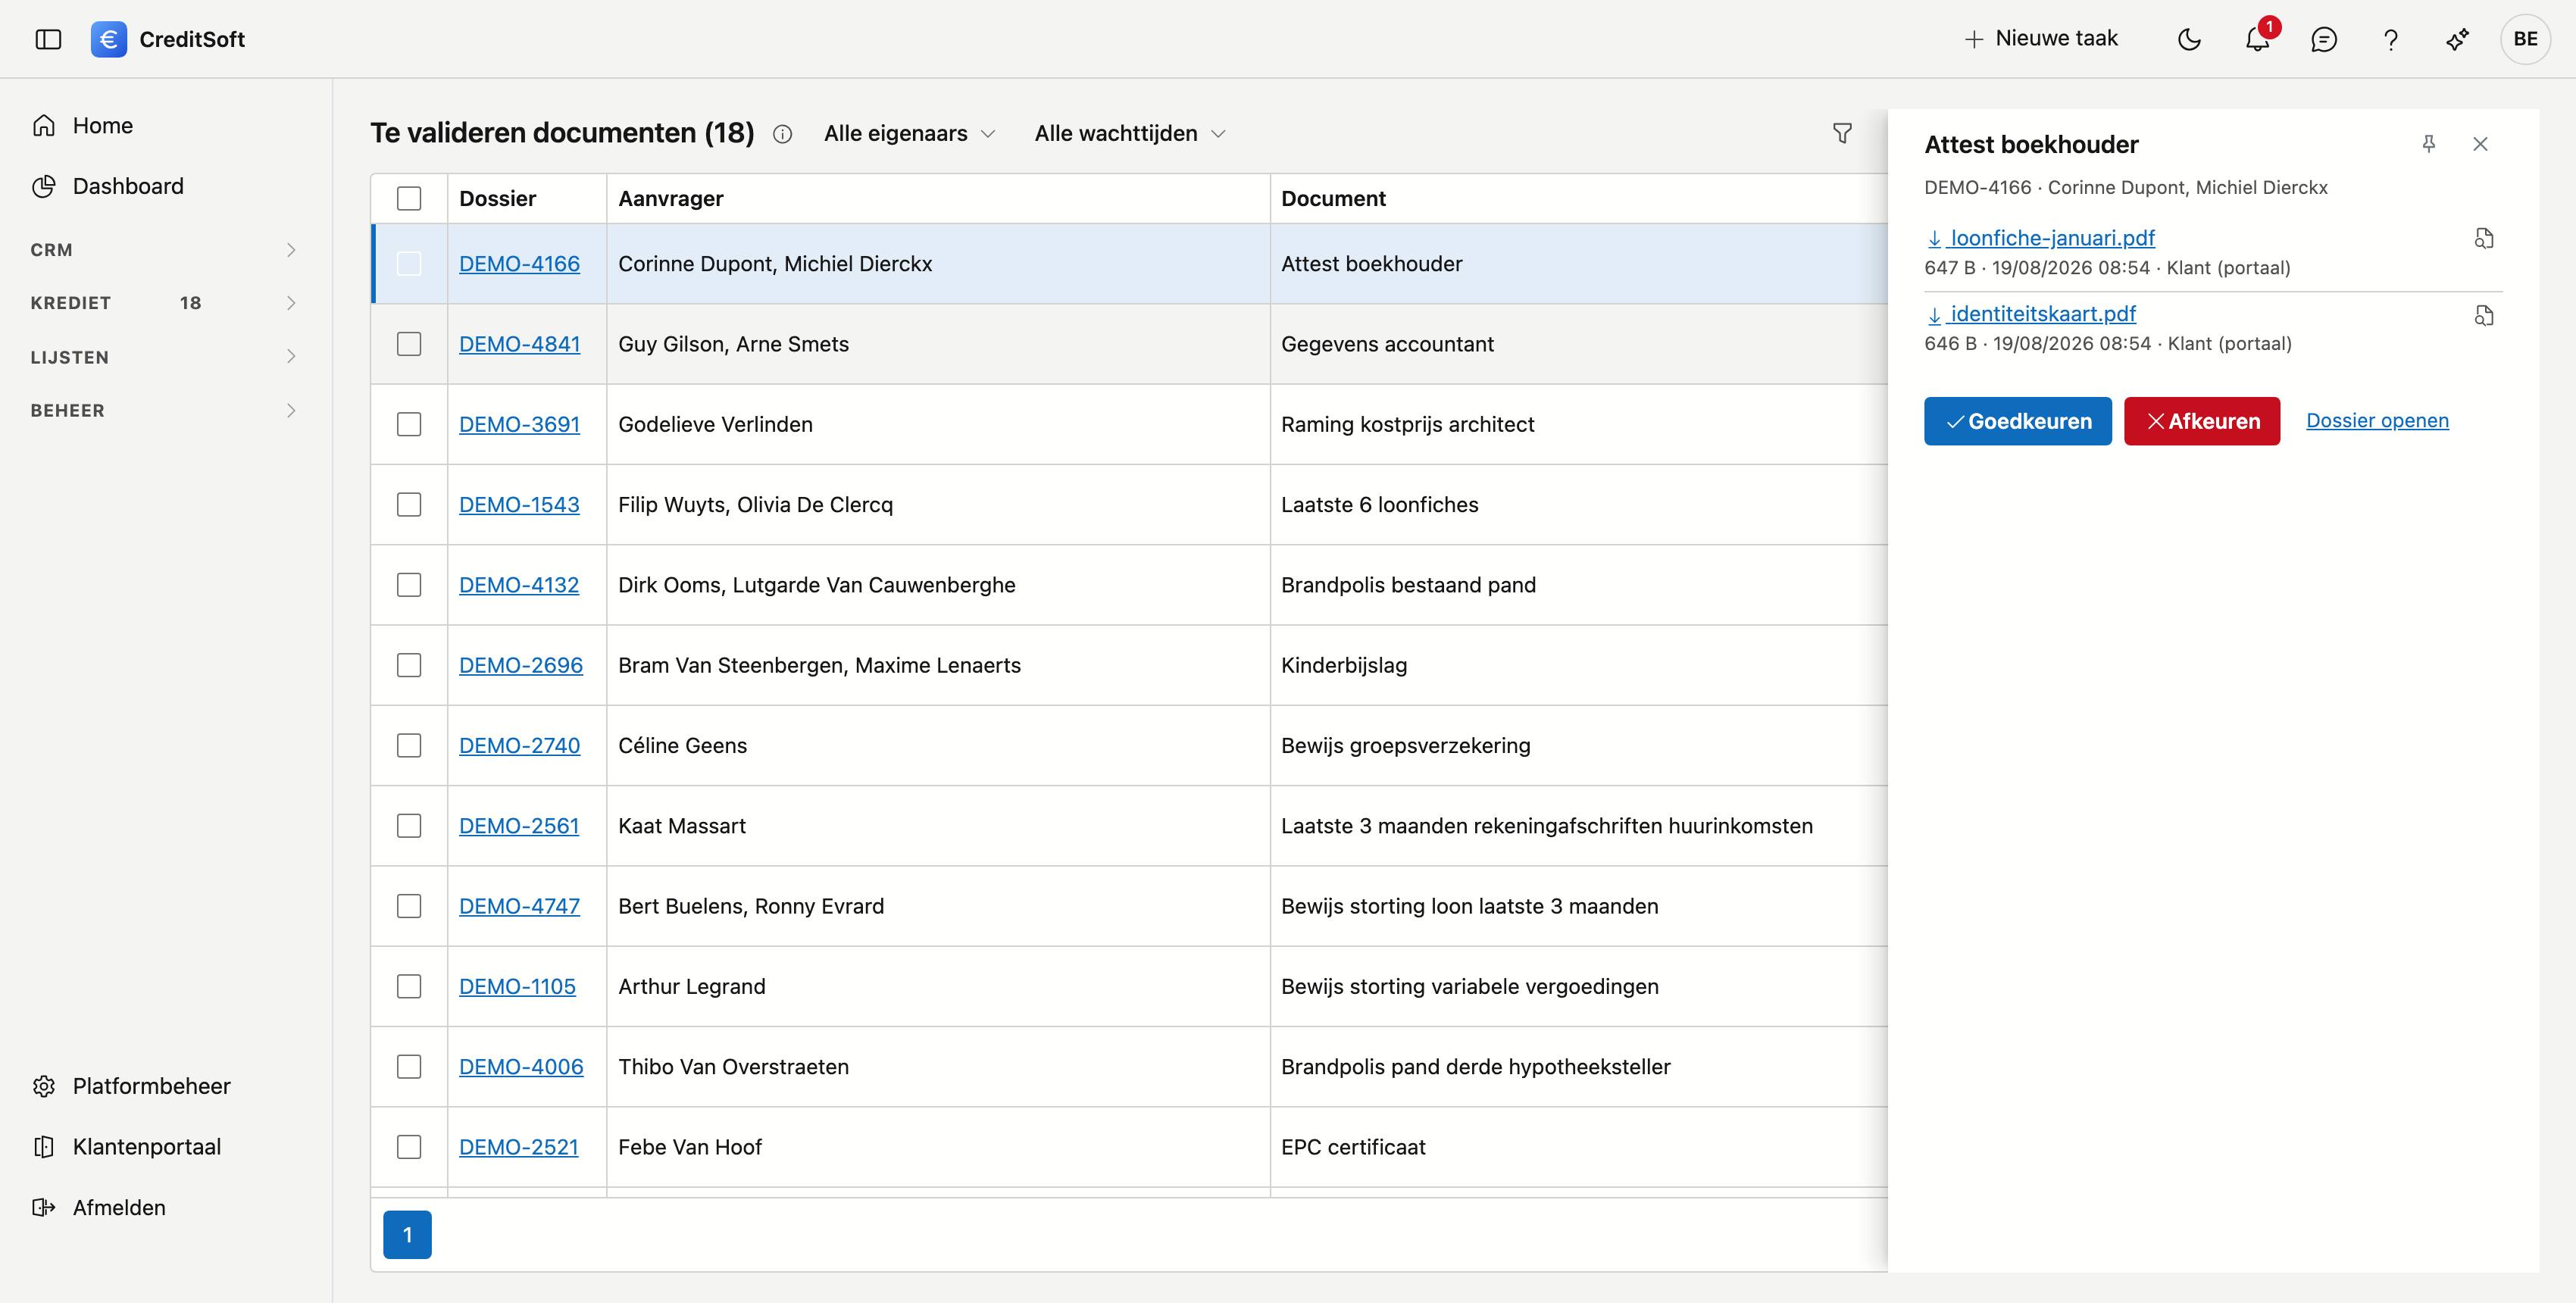2576x1303 pixels.
Task: Click the Goedkeuren button
Action: coord(2017,421)
